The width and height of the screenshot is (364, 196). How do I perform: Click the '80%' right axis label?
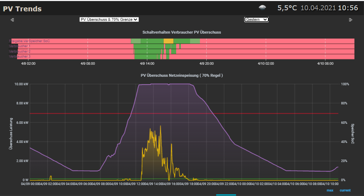pos(344,103)
